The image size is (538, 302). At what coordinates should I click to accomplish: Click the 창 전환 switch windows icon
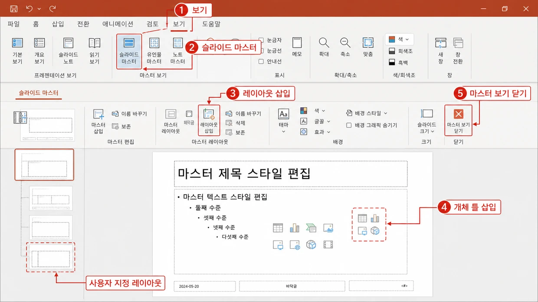pyautogui.click(x=458, y=51)
